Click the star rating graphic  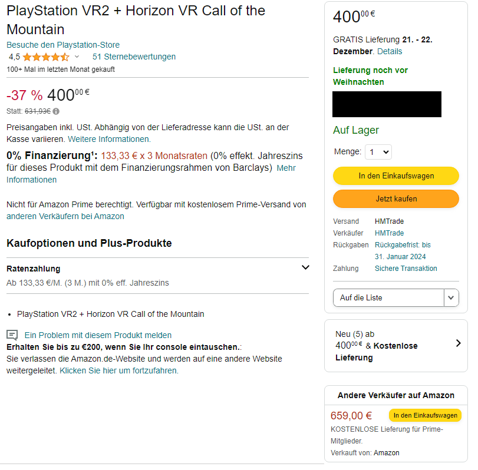[x=46, y=57]
